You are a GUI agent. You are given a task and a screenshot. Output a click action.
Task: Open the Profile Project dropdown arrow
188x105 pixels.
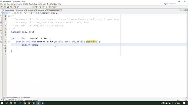point(56,7)
